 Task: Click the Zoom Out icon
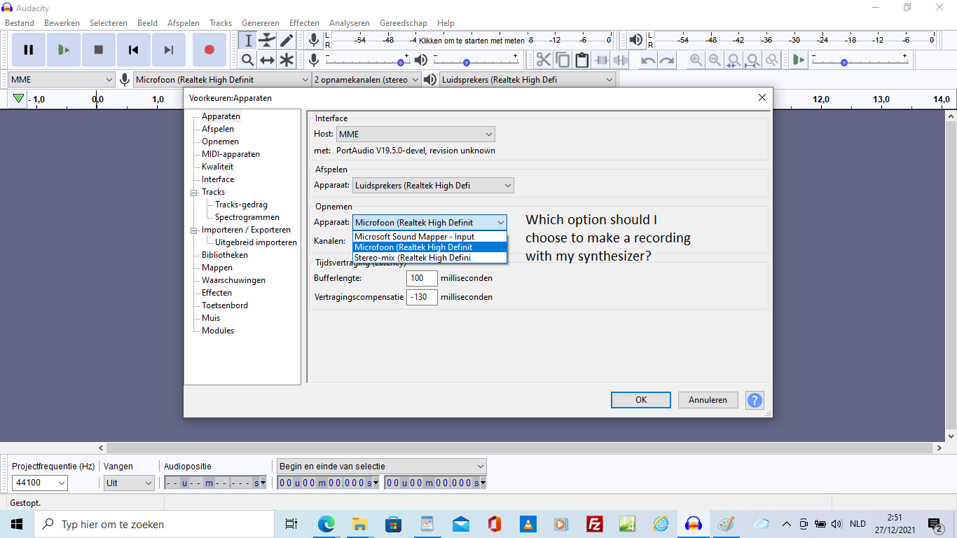tap(715, 60)
